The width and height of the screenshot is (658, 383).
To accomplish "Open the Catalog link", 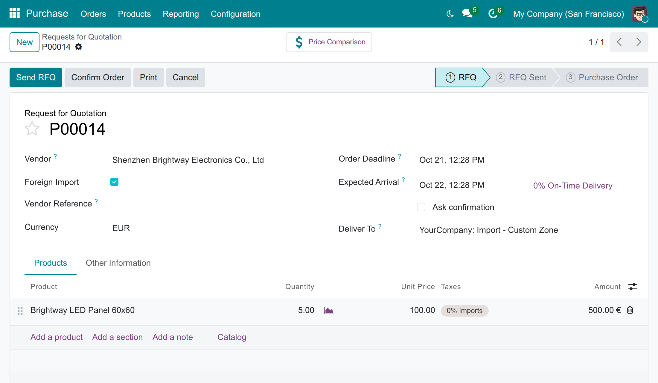I will point(232,337).
